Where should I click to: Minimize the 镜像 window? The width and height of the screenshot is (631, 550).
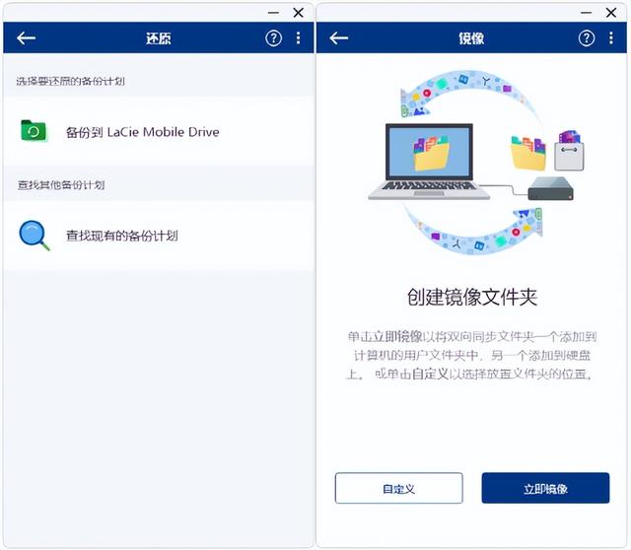pos(587,13)
